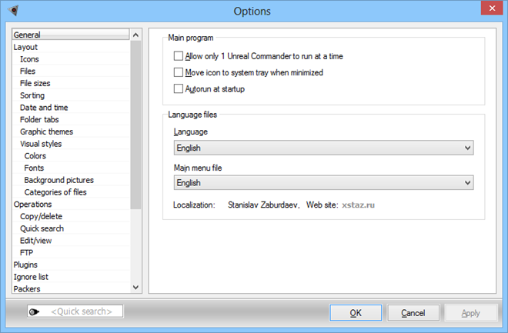Open the Main menu file dropdown
The image size is (508, 333).
323,183
